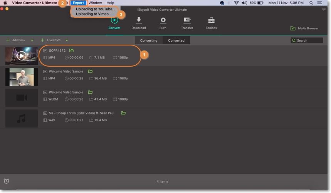Open the Toolbox section
The image size is (331, 193).
(211, 20)
